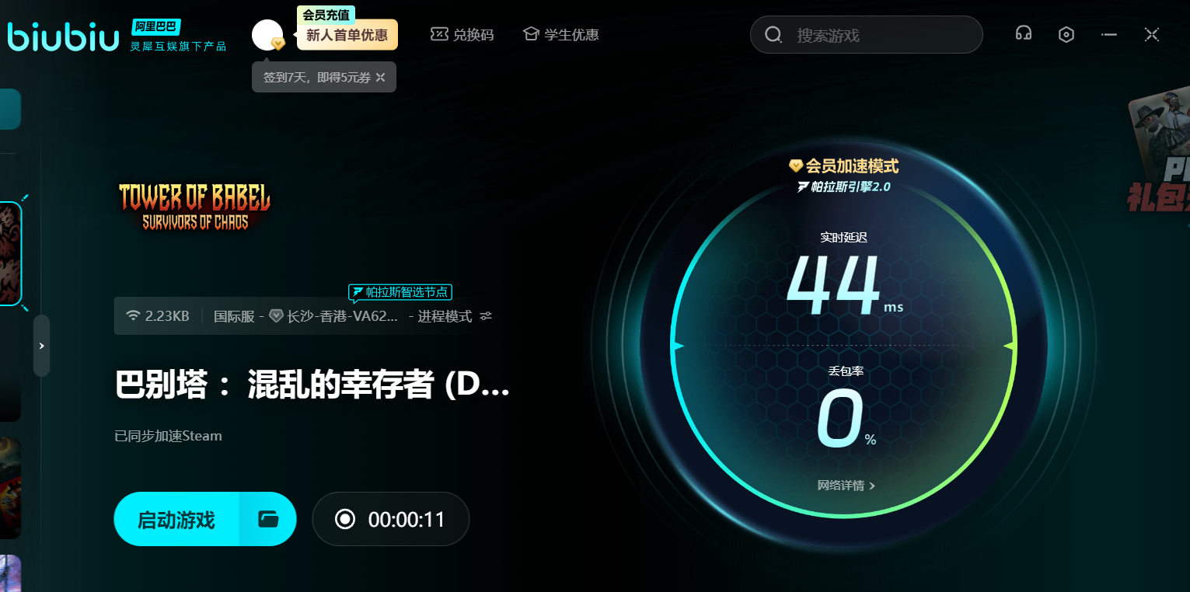Open the 学生优惠 student discount page
The width and height of the screenshot is (1190, 592).
pos(561,35)
